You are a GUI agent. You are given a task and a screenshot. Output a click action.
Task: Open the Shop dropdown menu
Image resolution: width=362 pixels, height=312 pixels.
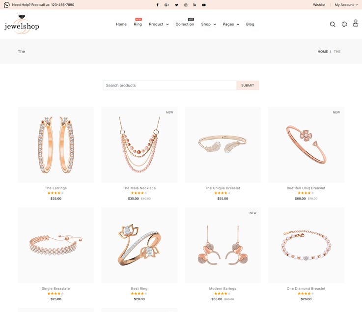208,24
